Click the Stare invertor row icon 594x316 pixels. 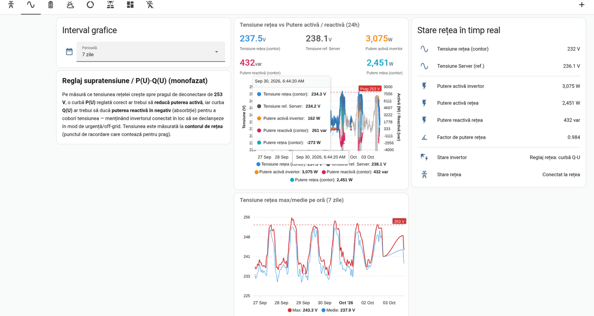point(424,157)
